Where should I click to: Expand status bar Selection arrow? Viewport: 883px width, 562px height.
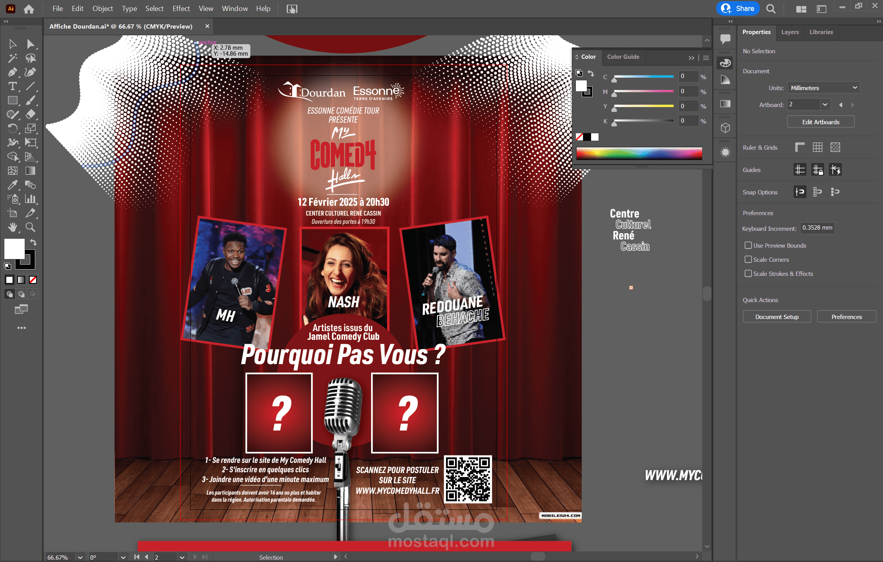(335, 557)
